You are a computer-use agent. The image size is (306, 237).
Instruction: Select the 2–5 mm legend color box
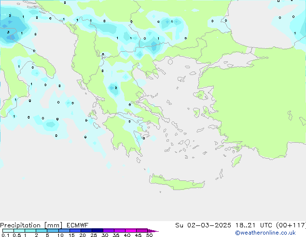[x=42, y=231]
